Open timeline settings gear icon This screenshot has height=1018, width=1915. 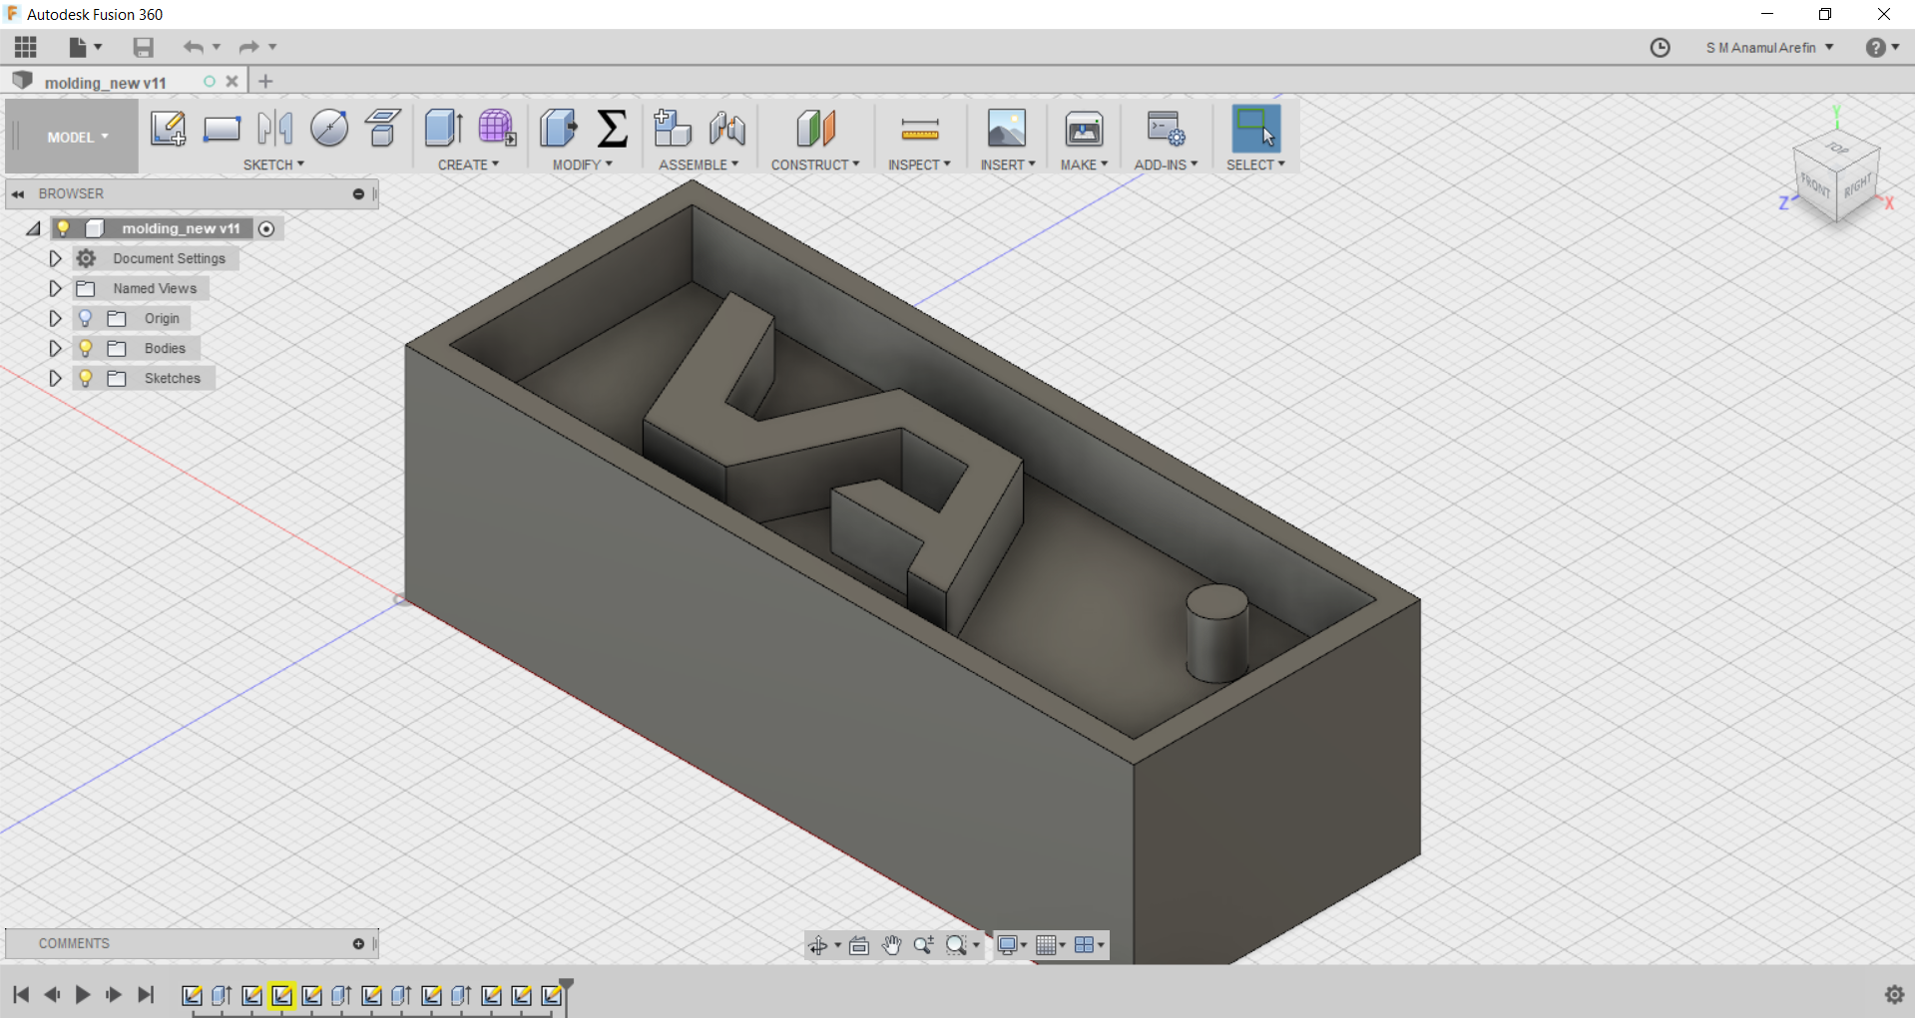click(1894, 994)
